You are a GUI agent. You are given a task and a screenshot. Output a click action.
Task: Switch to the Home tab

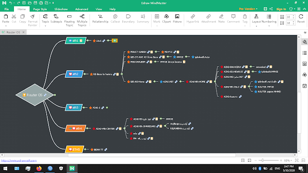[x=21, y=9]
